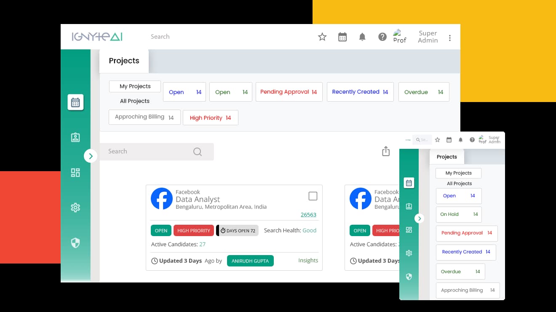Expand the small overlay window sidebar chevron
556x312 pixels.
coord(419,218)
